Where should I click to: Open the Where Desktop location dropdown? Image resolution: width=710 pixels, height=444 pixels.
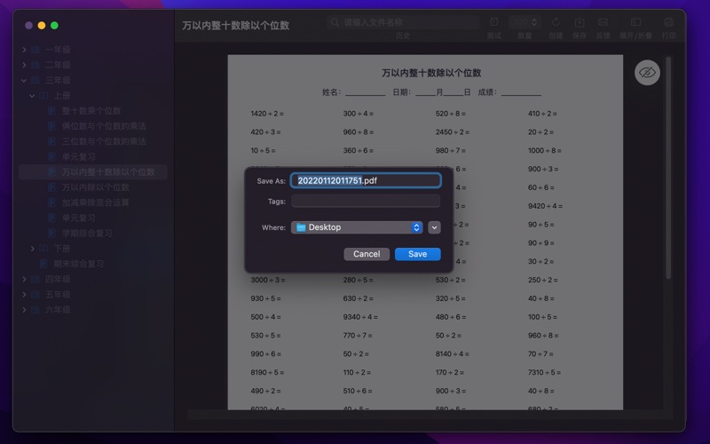(x=356, y=227)
